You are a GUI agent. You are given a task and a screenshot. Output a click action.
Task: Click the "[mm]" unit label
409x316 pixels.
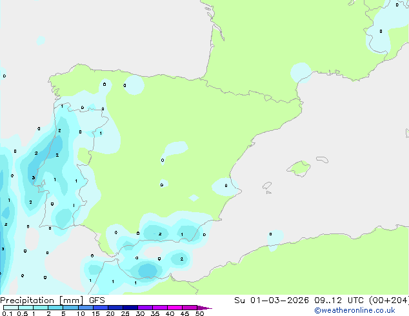click(x=72, y=301)
